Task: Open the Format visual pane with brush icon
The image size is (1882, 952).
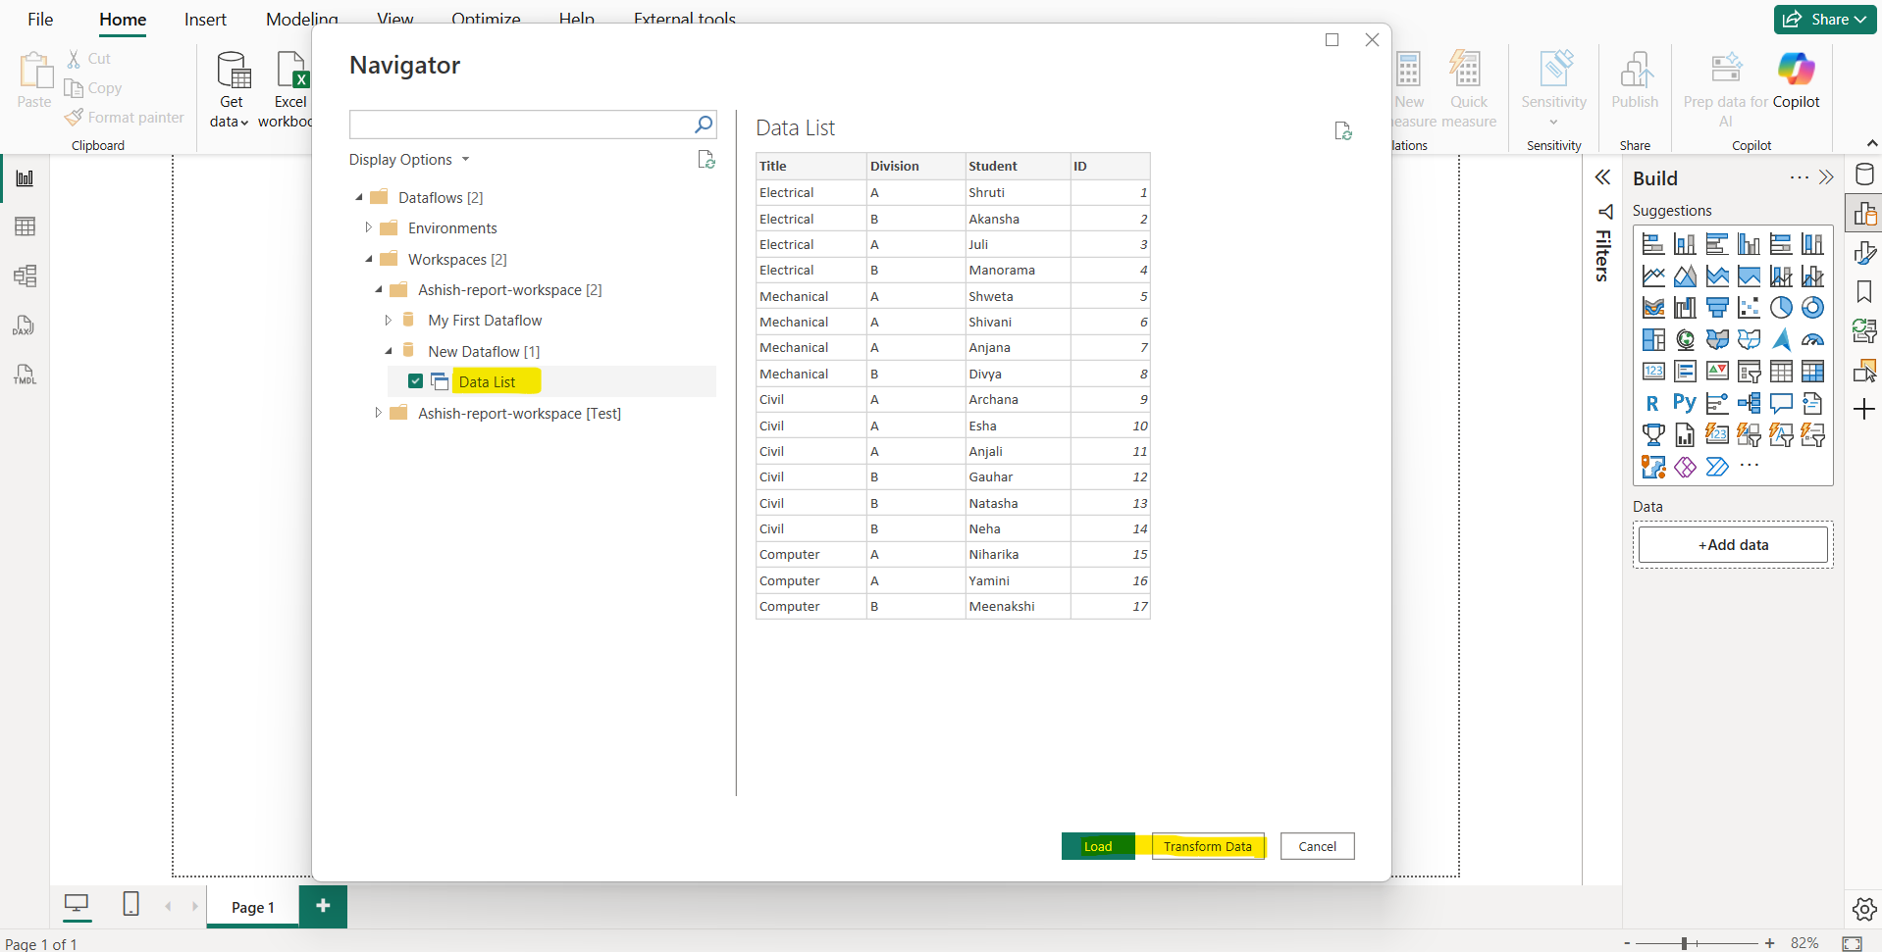Action: click(x=1866, y=253)
